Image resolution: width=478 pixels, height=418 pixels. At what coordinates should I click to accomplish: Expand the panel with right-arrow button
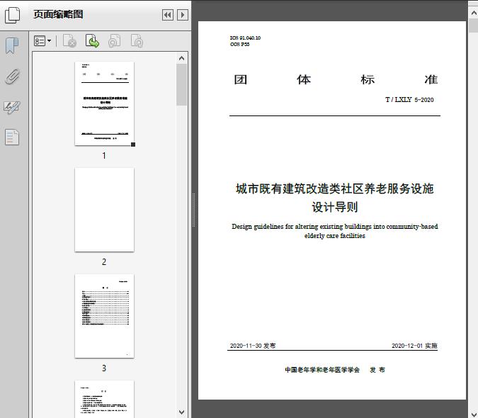coord(183,15)
